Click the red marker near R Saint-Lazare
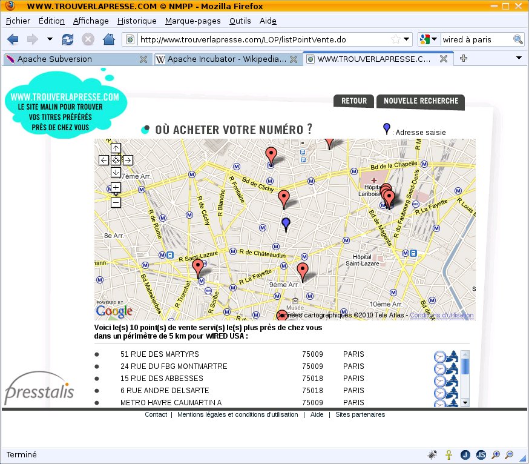The image size is (529, 464). [198, 268]
